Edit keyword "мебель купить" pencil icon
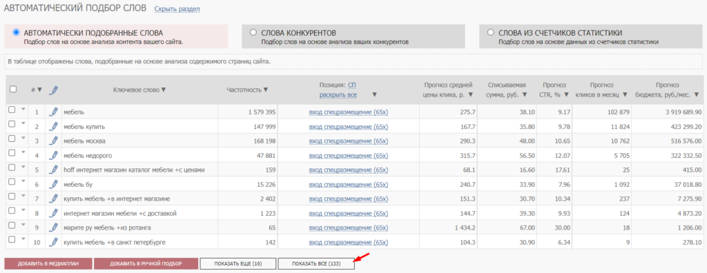 (x=54, y=127)
